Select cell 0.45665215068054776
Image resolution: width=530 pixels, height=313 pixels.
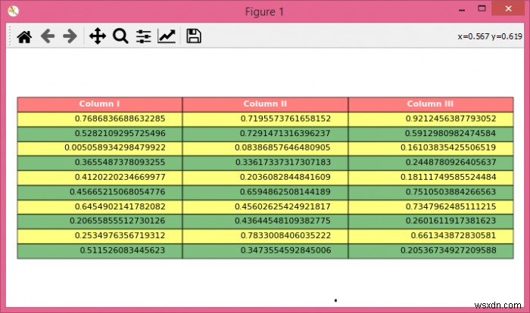pos(100,193)
